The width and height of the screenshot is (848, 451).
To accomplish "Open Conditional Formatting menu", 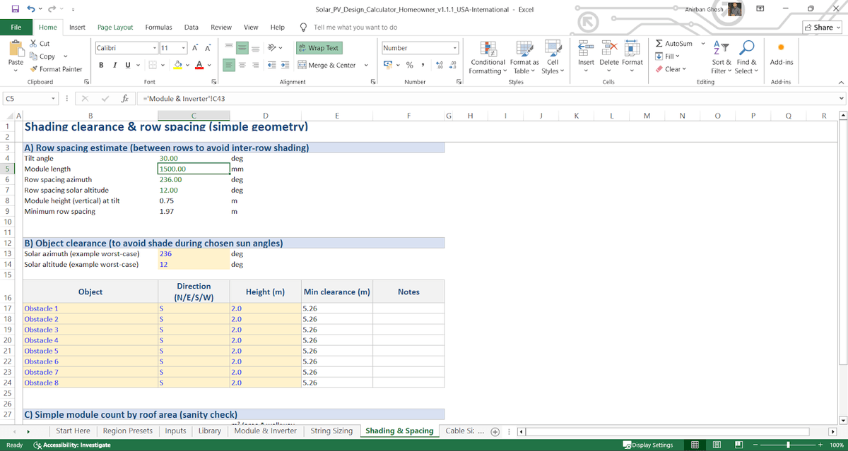I will click(x=487, y=58).
